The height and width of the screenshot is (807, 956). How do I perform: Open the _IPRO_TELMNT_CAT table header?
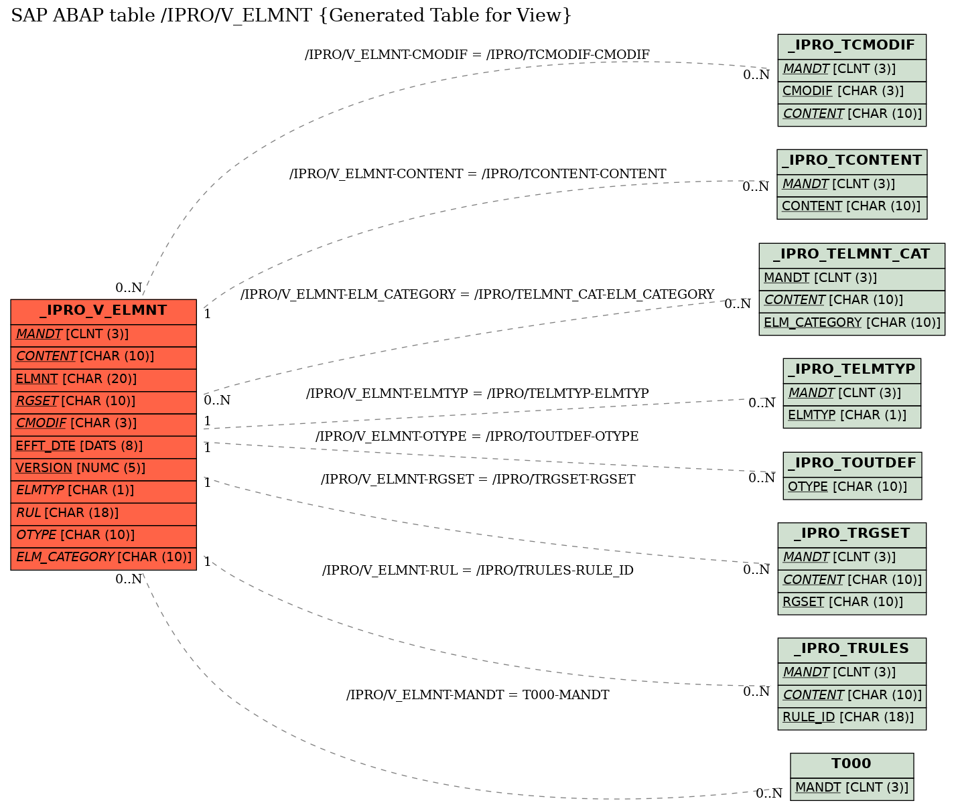852,255
